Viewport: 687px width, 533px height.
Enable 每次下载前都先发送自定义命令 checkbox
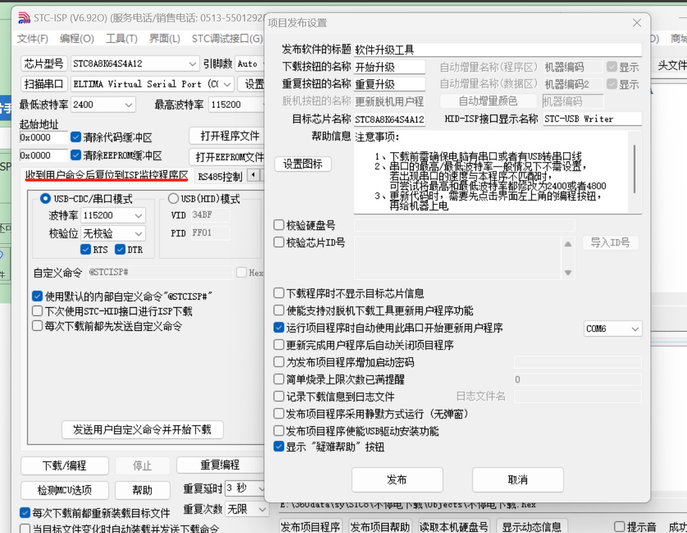click(x=37, y=326)
